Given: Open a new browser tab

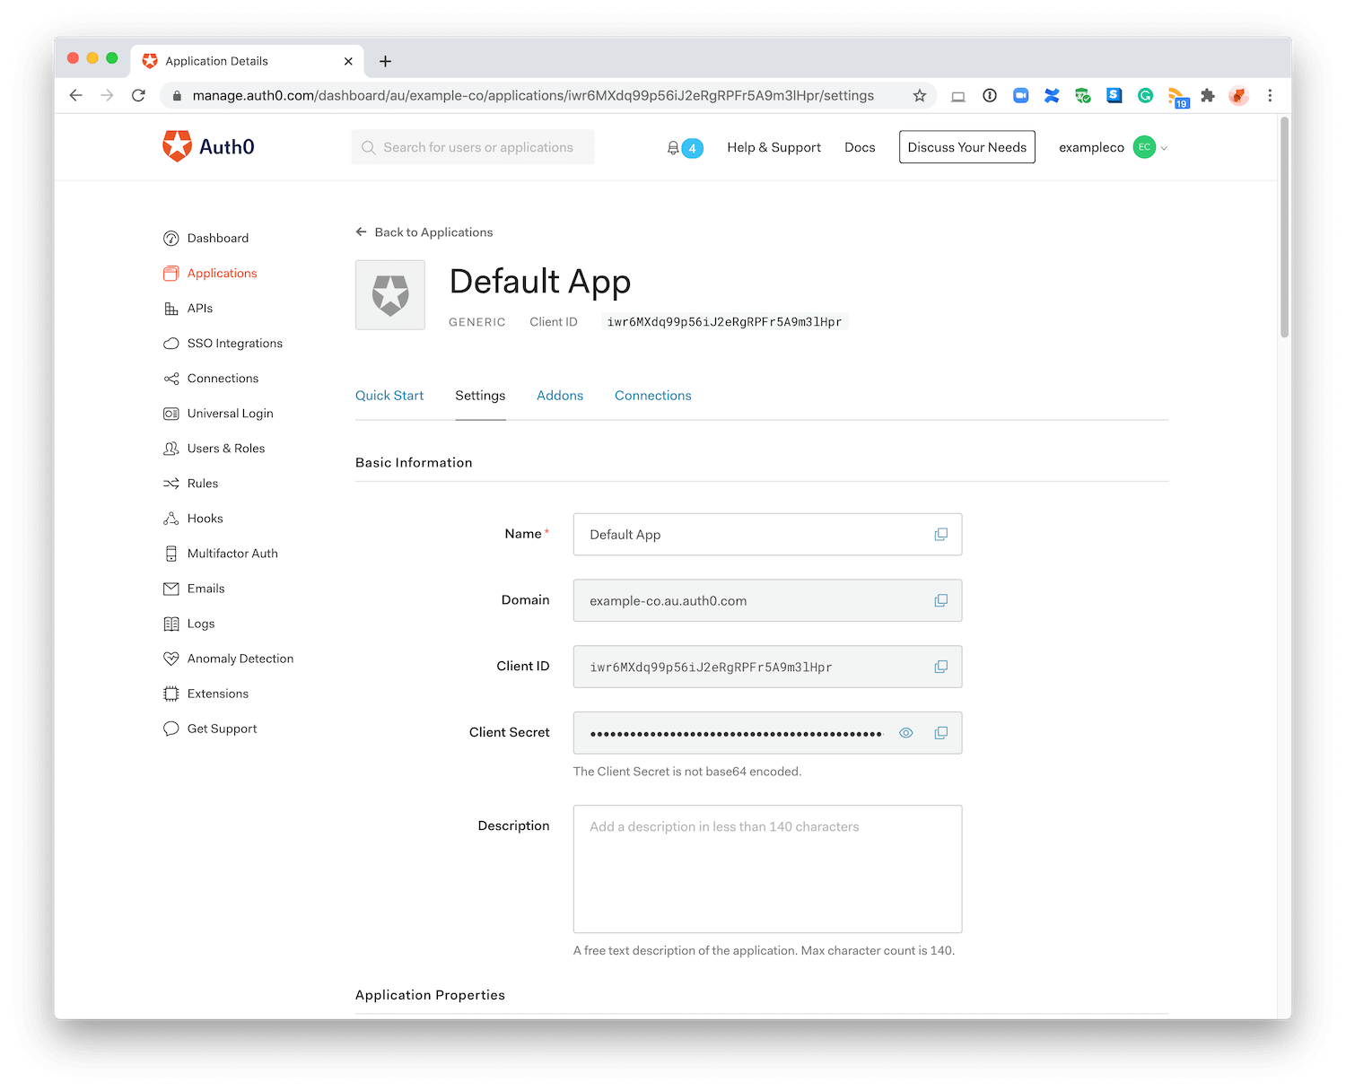Looking at the screenshot, I should (x=385, y=61).
